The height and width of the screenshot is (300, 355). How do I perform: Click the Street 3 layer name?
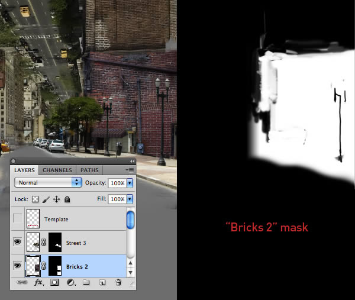(x=76, y=243)
